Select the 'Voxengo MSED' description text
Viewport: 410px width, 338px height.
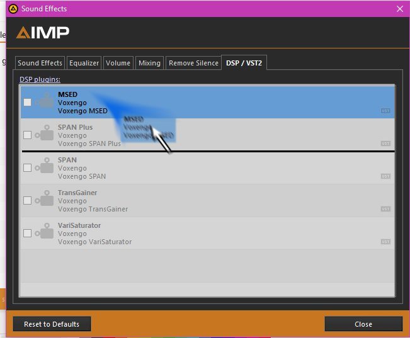[83, 111]
